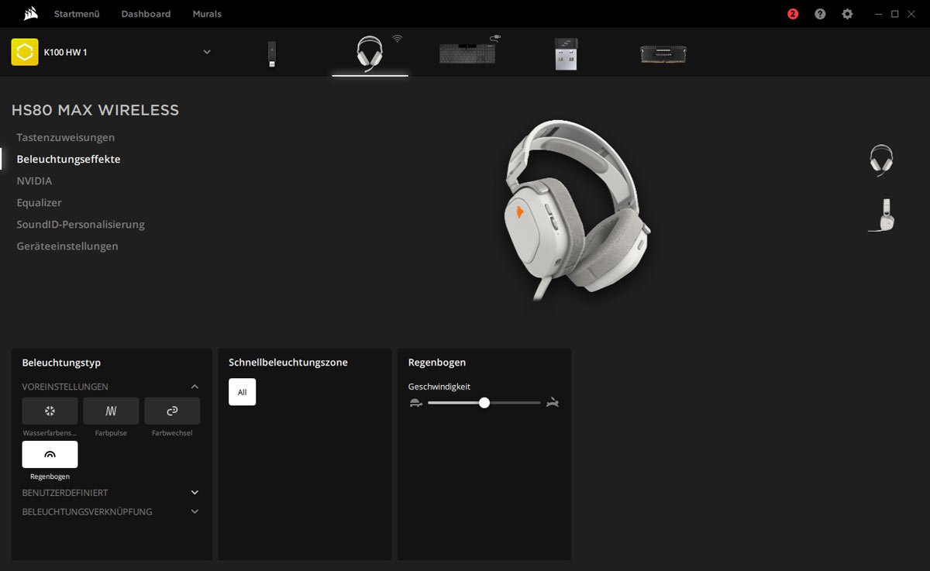Screen dimensions: 930x571
Task: Show the front view headset thumbnail
Action: click(881, 160)
